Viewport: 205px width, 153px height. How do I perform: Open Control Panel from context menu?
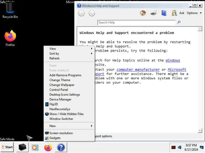69,90
